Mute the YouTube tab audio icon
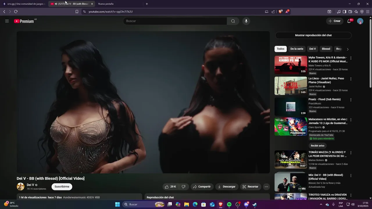The height and width of the screenshot is (209, 372). click(x=56, y=4)
